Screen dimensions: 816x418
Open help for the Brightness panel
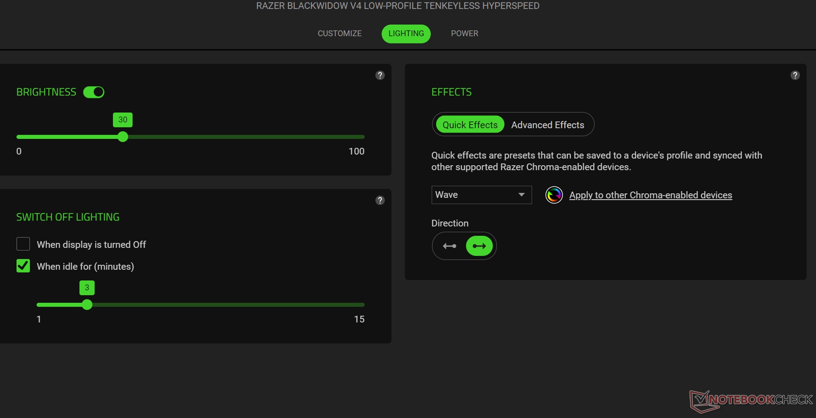(380, 75)
